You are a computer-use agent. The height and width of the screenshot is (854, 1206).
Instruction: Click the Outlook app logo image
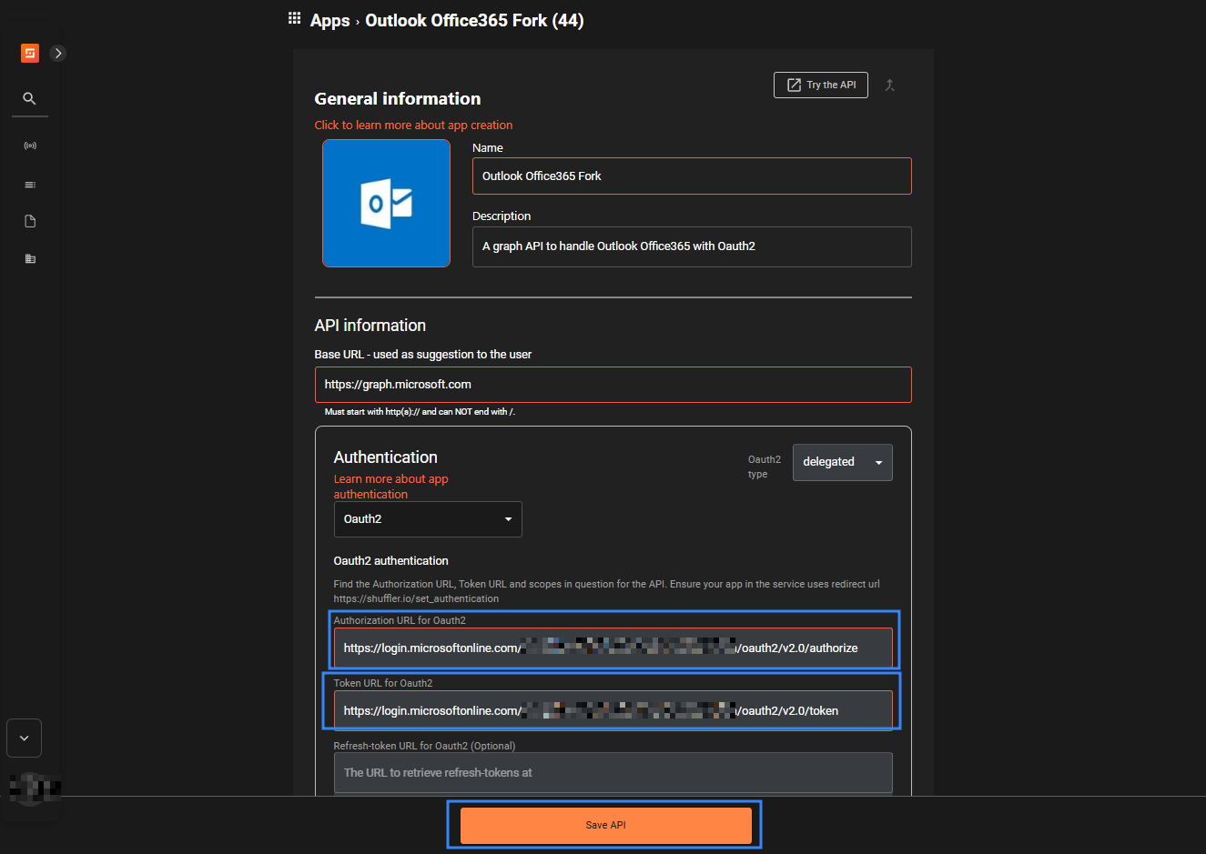pos(386,203)
